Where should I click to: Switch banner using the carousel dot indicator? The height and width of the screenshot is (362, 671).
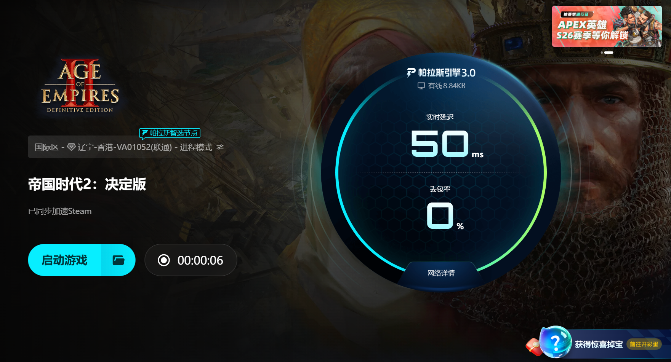coord(602,53)
